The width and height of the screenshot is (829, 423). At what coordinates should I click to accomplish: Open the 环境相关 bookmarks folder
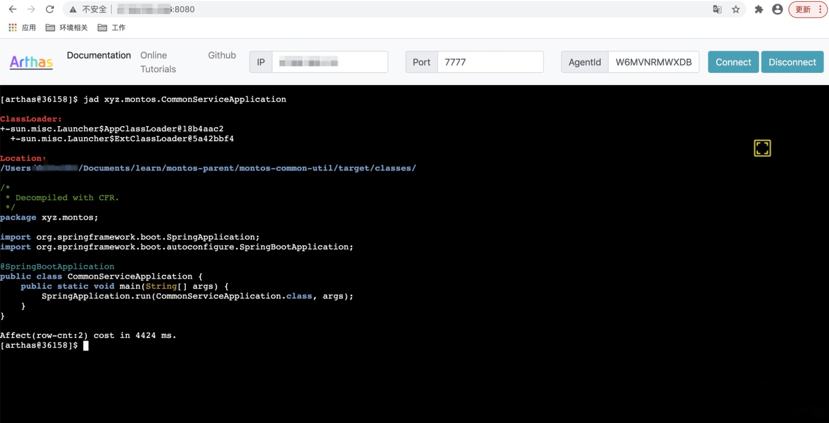[x=67, y=27]
